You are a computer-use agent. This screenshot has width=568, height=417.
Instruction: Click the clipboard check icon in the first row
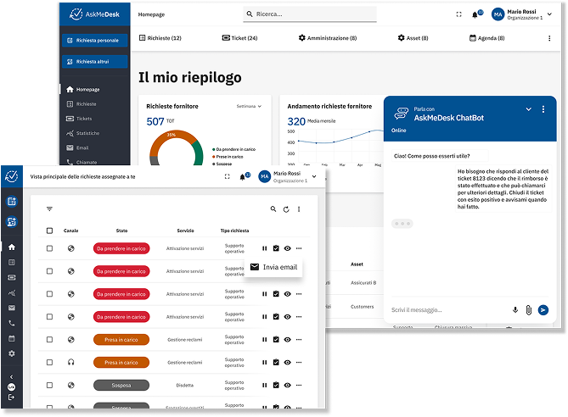tap(276, 248)
